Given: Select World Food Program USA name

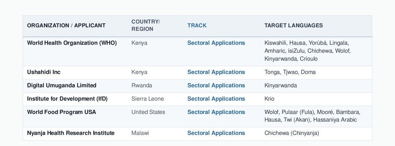Looking at the screenshot, I should (x=61, y=112).
